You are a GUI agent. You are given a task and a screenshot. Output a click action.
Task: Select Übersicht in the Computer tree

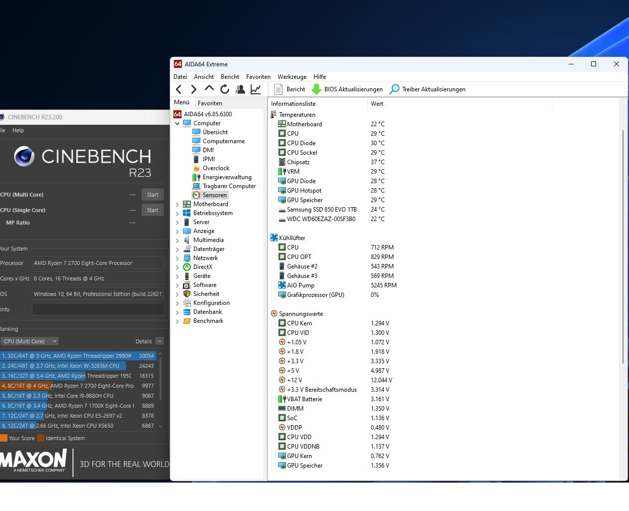pos(210,132)
